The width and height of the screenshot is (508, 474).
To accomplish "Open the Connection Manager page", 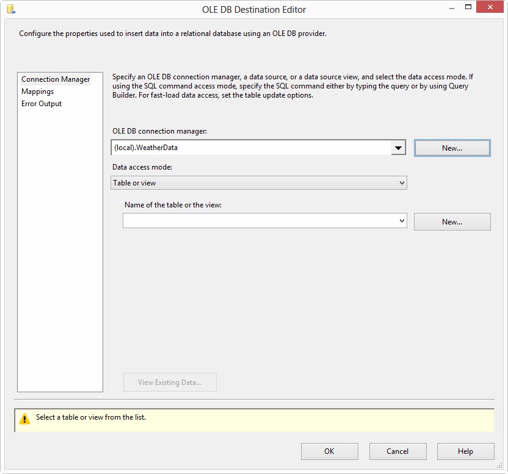I will (56, 79).
